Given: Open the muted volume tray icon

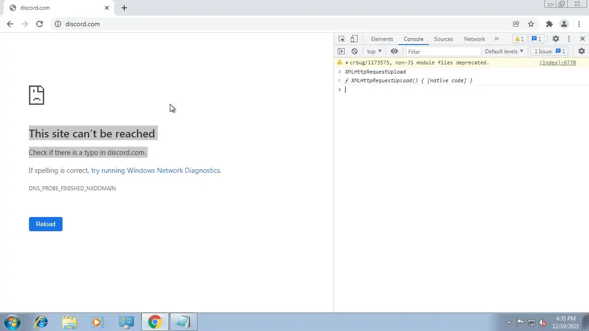Looking at the screenshot, I should 543,322.
